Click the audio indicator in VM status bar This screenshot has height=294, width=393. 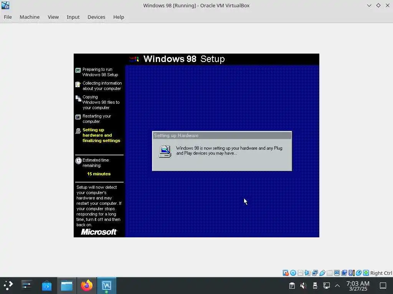(x=307, y=273)
